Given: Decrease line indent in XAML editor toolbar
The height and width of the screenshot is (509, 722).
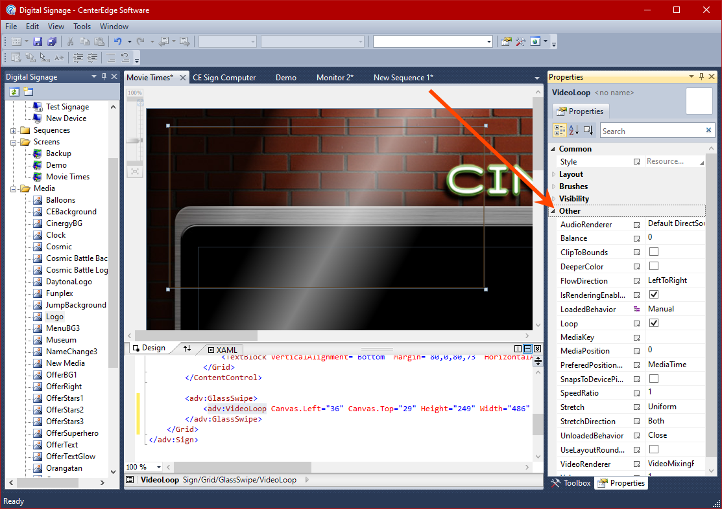Looking at the screenshot, I should [78, 58].
